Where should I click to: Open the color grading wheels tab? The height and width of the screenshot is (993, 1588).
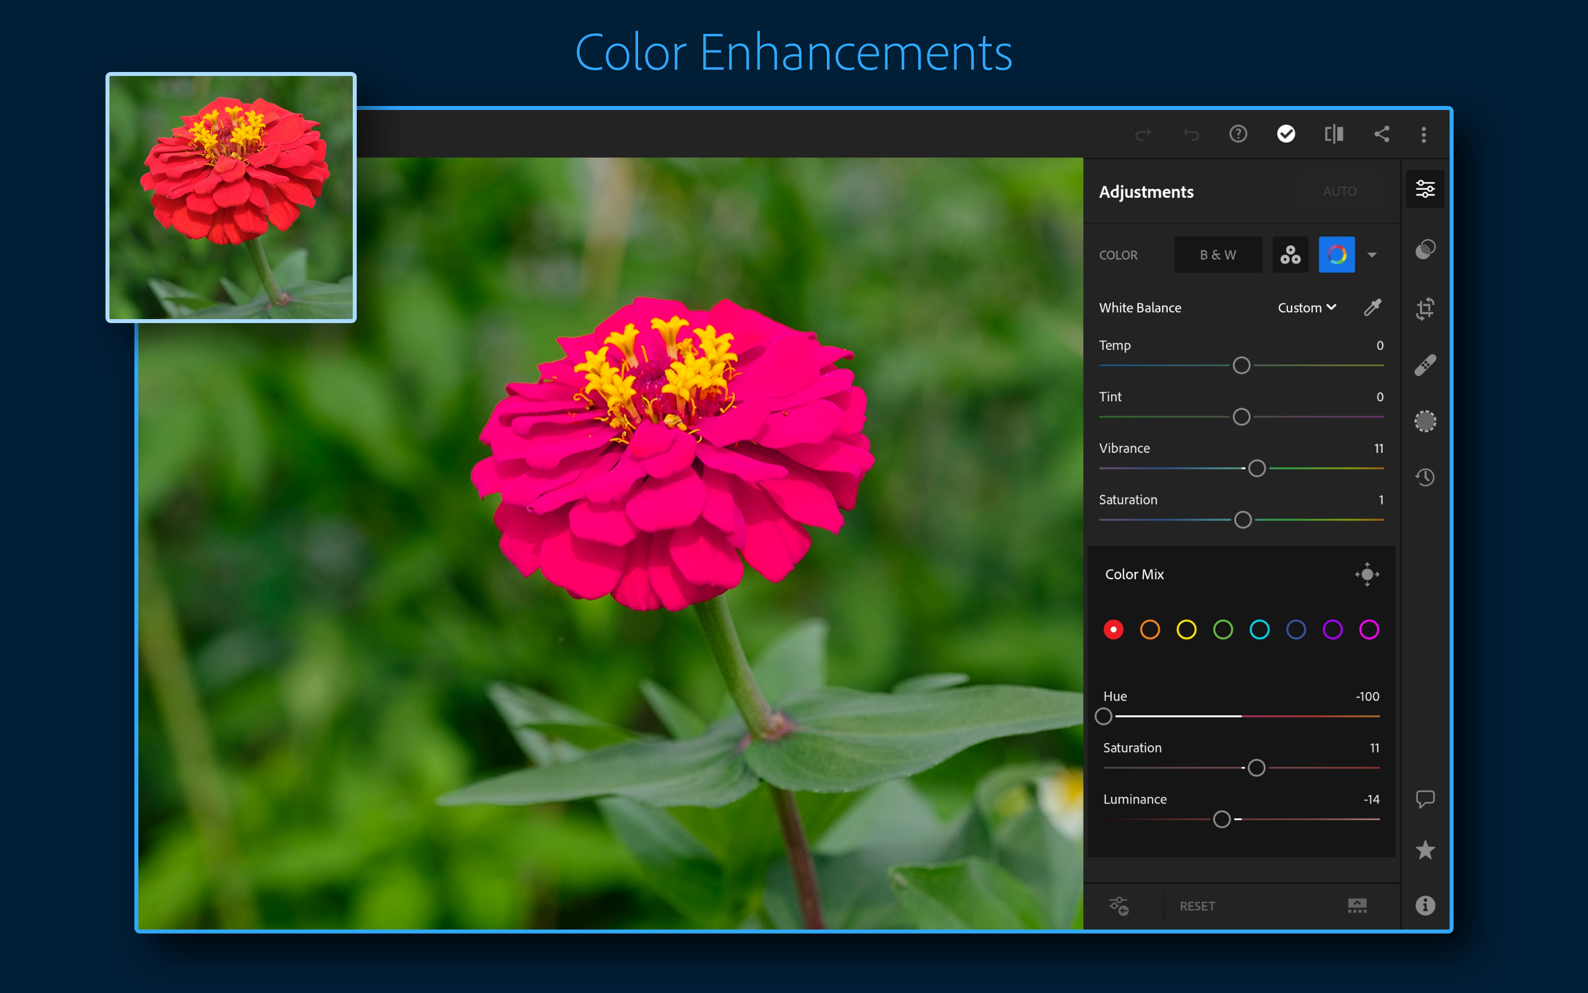(x=1290, y=255)
